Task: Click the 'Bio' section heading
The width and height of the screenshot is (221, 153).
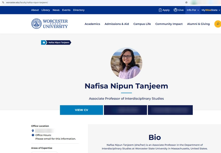Action: click(155, 137)
